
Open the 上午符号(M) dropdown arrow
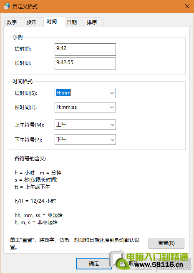click(x=112, y=125)
